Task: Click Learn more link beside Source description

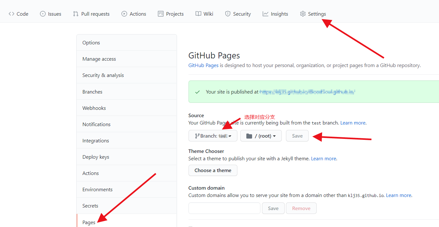Action: tap(353, 123)
